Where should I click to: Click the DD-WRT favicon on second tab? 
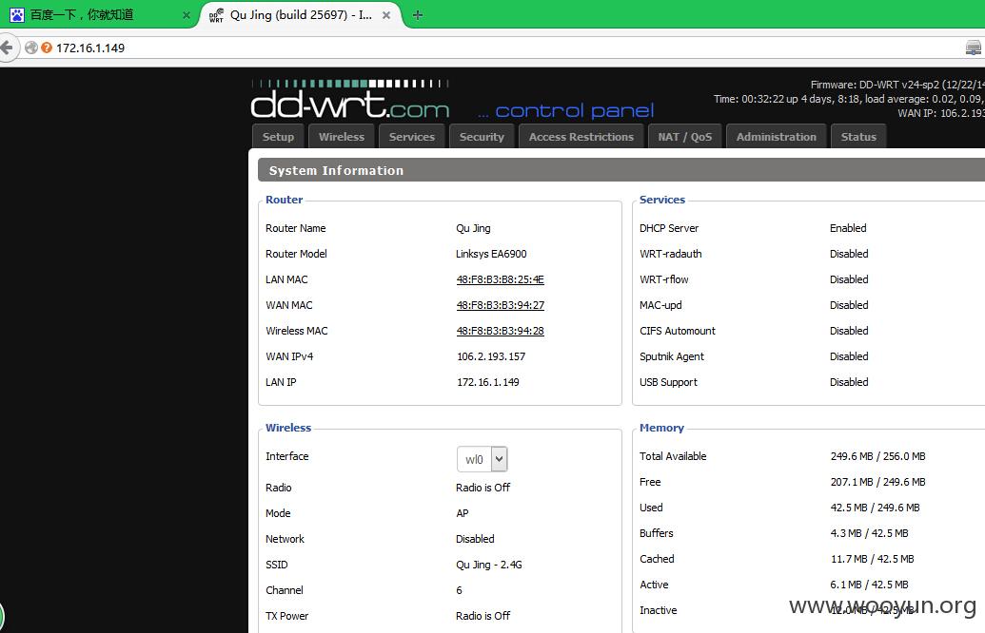tap(216, 15)
